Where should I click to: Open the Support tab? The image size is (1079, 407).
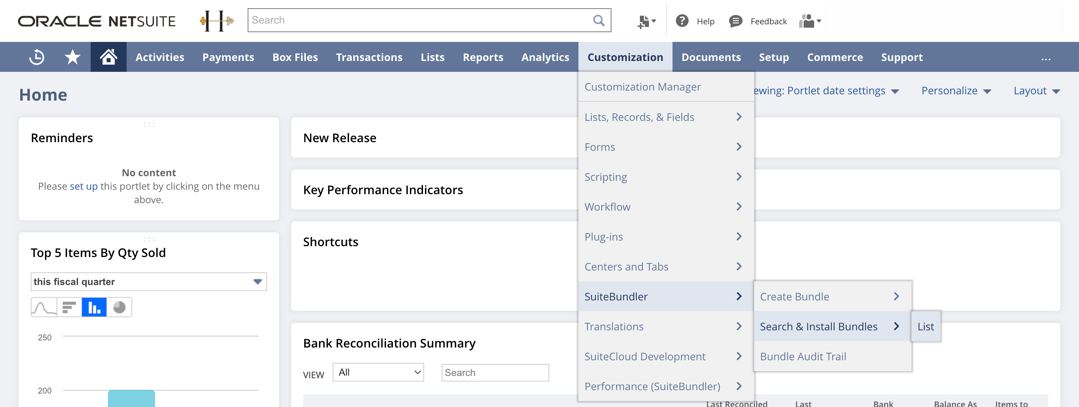[901, 57]
